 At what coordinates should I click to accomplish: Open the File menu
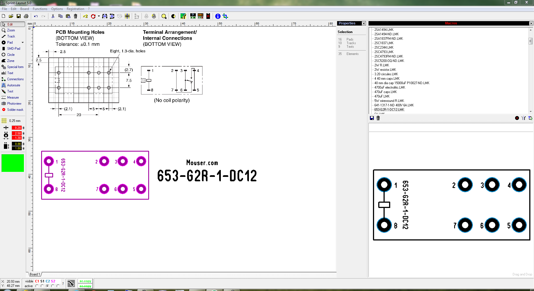click(x=4, y=9)
